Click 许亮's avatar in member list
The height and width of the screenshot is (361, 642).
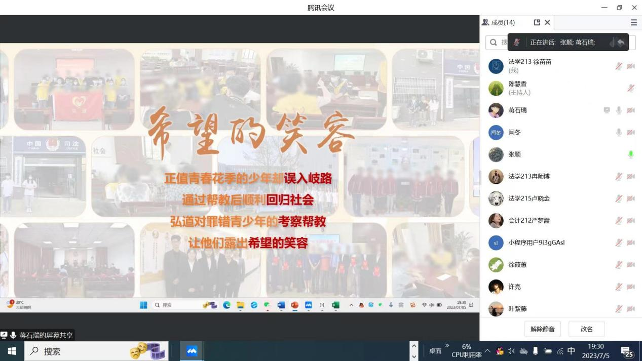click(496, 287)
